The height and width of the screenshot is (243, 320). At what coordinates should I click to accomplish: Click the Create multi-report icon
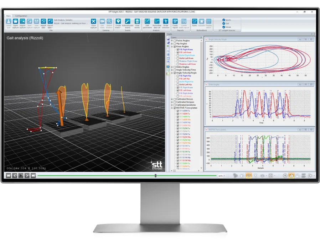[184, 21]
